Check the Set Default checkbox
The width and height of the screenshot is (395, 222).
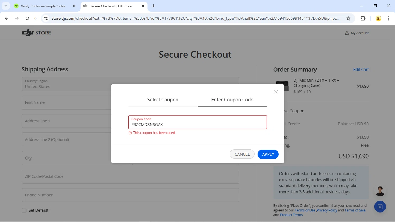[24, 210]
